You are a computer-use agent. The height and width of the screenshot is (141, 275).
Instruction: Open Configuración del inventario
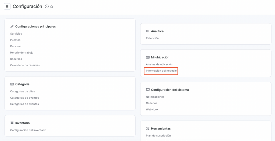point(28,130)
